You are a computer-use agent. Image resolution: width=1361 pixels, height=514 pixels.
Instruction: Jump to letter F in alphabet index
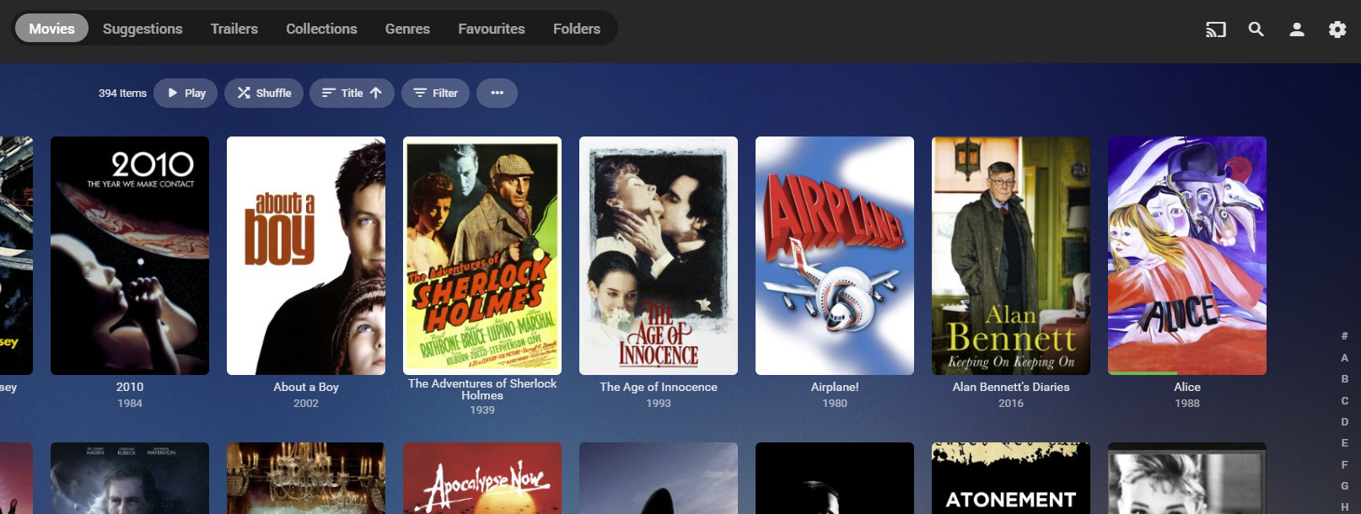point(1344,464)
